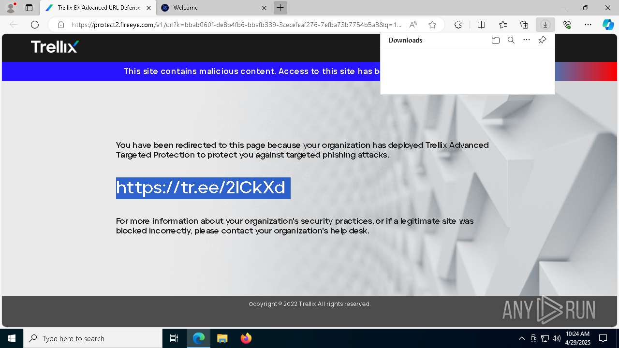The image size is (619, 348).
Task: Click the 'For more information' help desk paragraph
Action: pyautogui.click(x=295, y=226)
